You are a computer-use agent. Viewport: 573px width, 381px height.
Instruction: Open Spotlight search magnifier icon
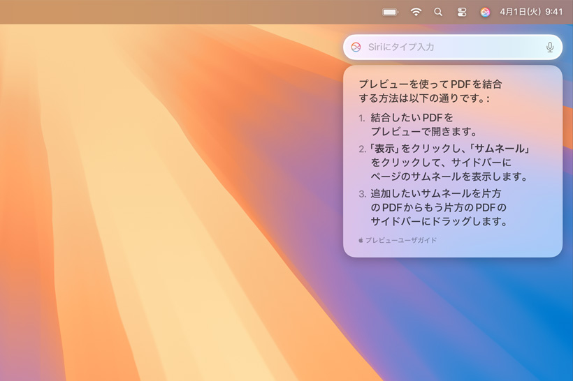(438, 12)
